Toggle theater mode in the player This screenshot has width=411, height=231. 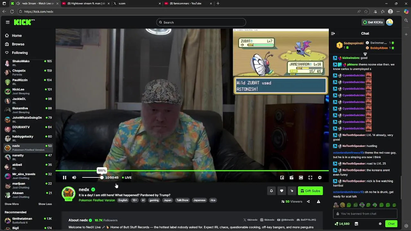pos(301,177)
